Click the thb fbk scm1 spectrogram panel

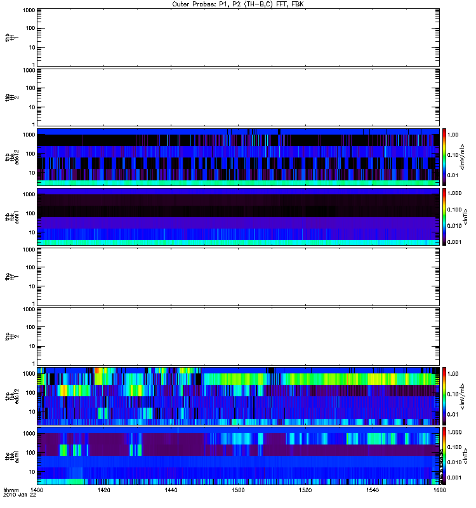[x=238, y=217]
